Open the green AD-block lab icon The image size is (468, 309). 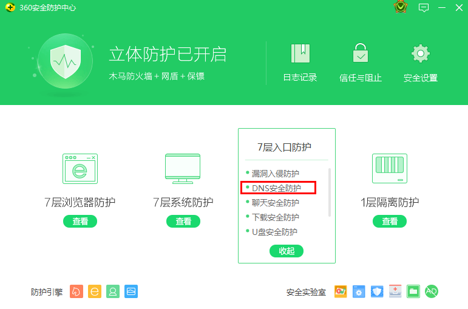pos(432,291)
